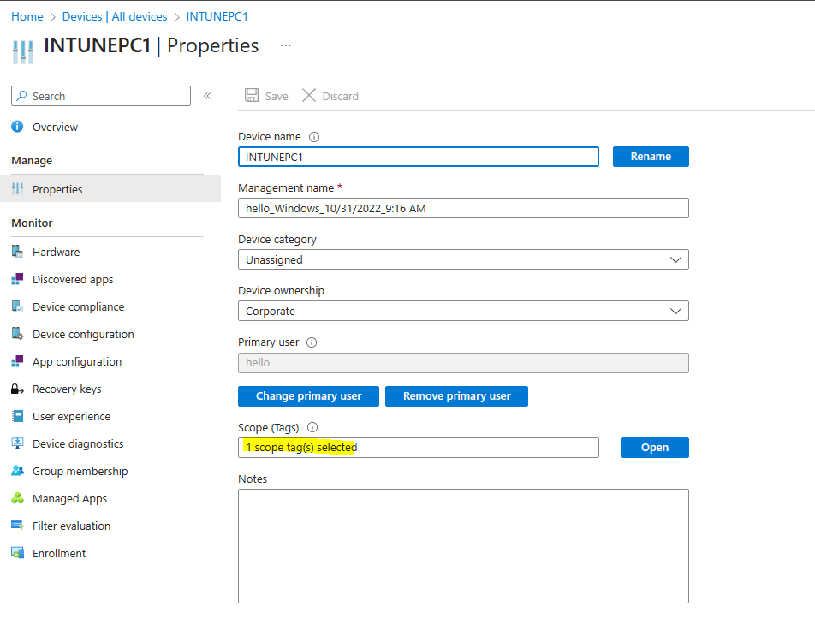This screenshot has height=642, width=815.
Task: Click the INTUNEPC1 Properties header icon
Action: (23, 52)
